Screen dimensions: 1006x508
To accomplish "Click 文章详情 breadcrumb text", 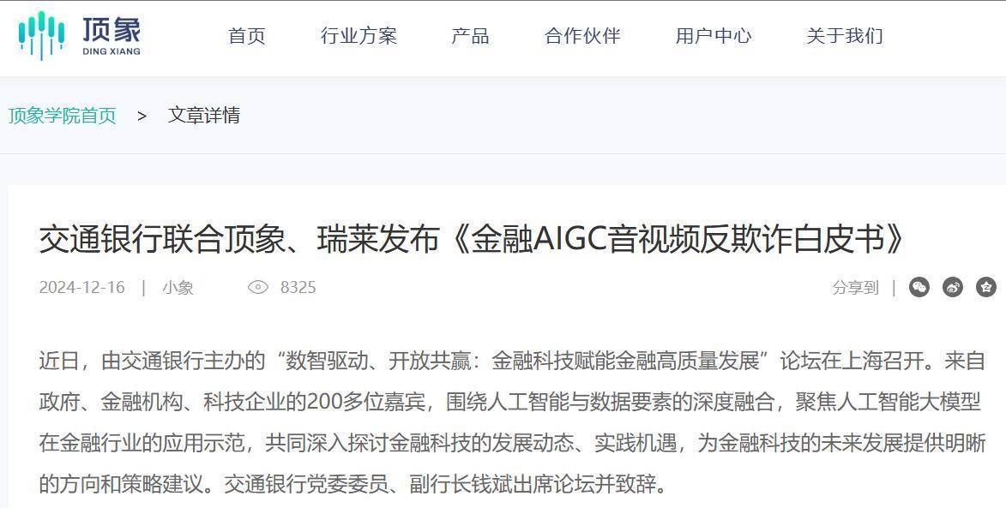I will (x=204, y=116).
